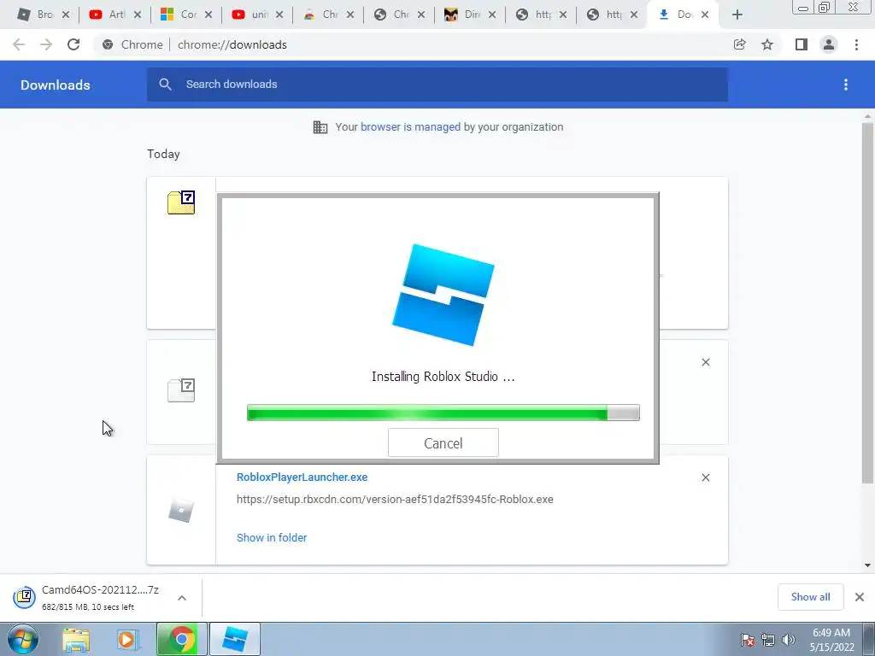Close the 'Din' tab
This screenshot has width=875, height=656.
[x=491, y=15]
